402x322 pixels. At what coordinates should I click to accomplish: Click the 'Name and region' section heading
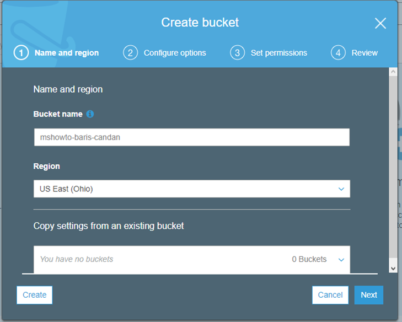tap(68, 89)
